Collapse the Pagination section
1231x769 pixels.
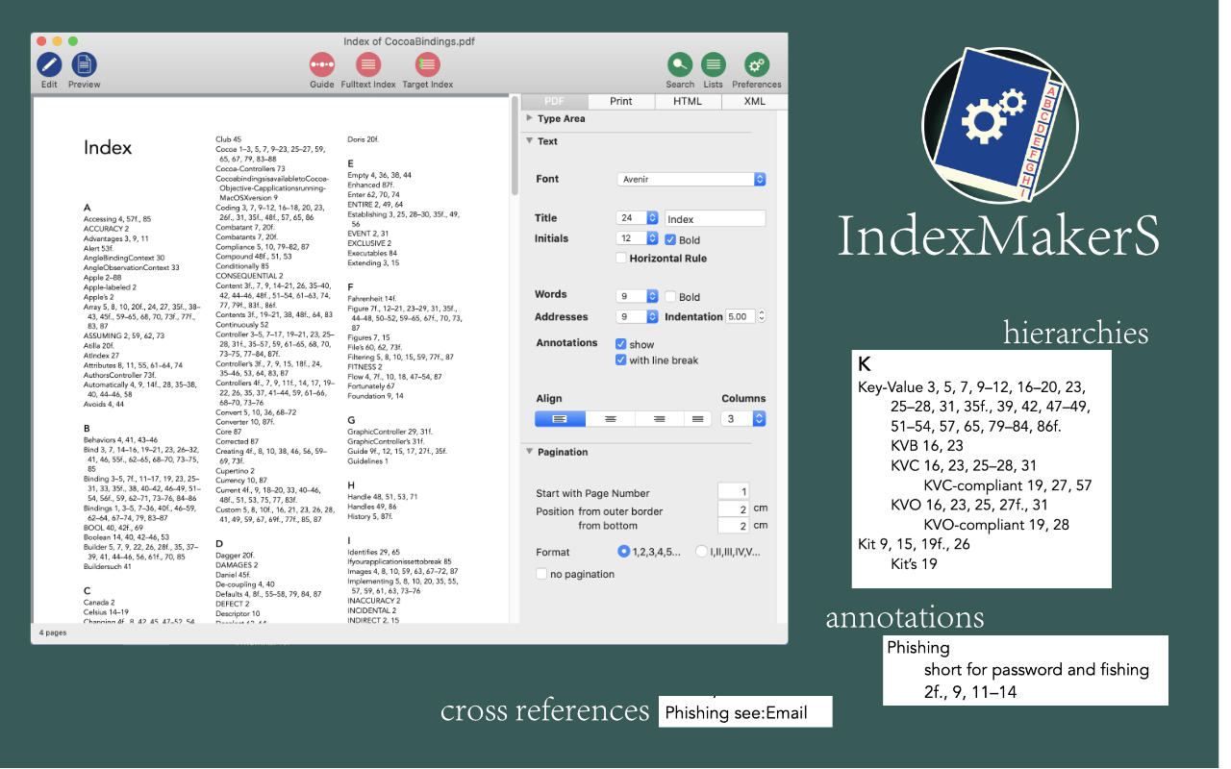click(x=530, y=452)
